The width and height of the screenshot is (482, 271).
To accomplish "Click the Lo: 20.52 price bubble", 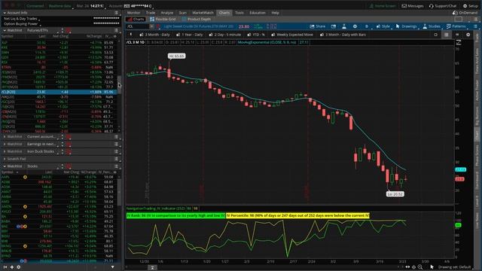I will [395, 194].
